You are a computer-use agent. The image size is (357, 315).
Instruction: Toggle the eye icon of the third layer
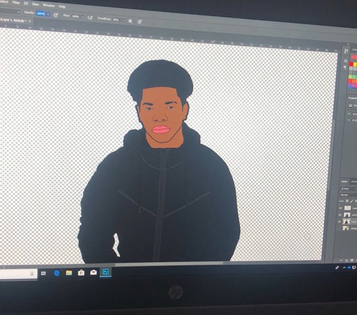pyautogui.click(x=340, y=222)
